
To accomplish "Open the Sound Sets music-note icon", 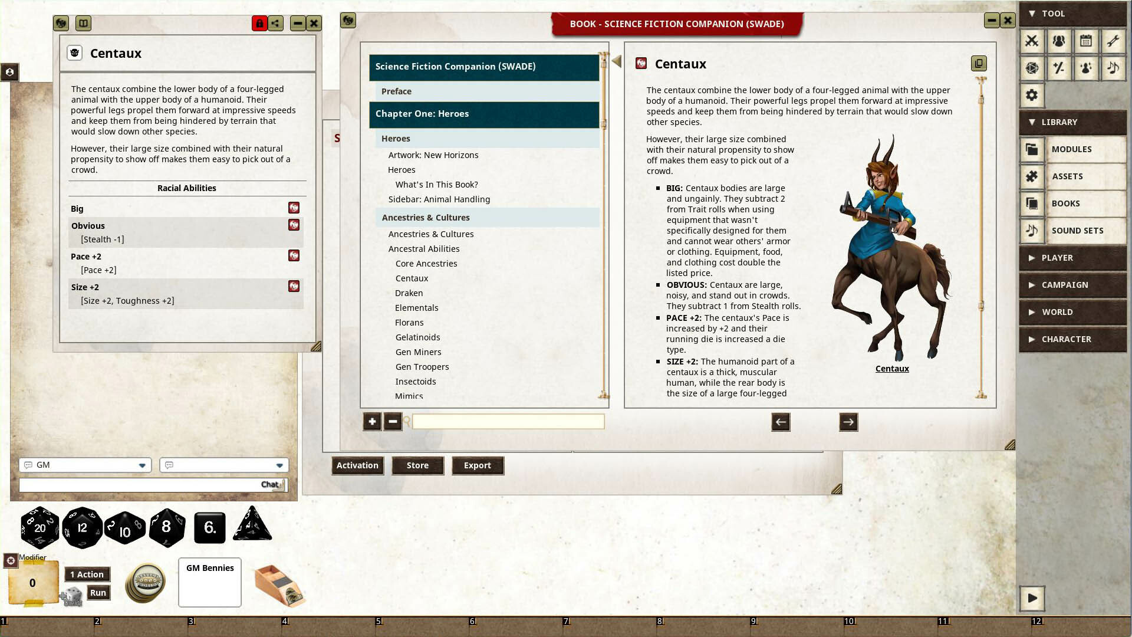I will point(1032,231).
